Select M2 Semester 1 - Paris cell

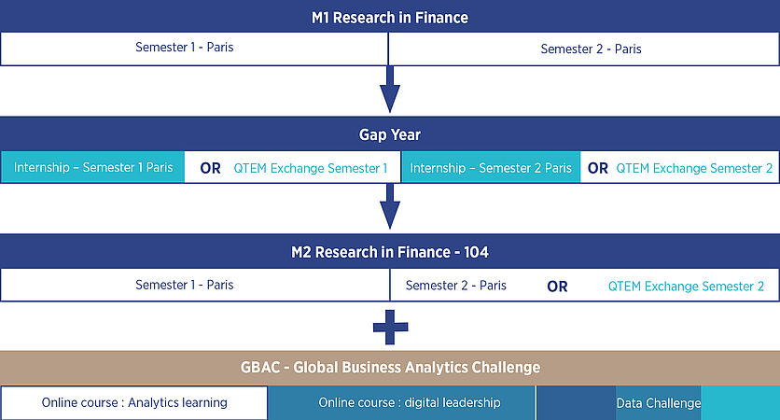point(185,285)
